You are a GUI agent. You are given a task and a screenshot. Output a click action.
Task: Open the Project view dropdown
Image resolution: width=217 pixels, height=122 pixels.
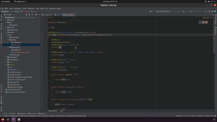[x=9, y=15]
